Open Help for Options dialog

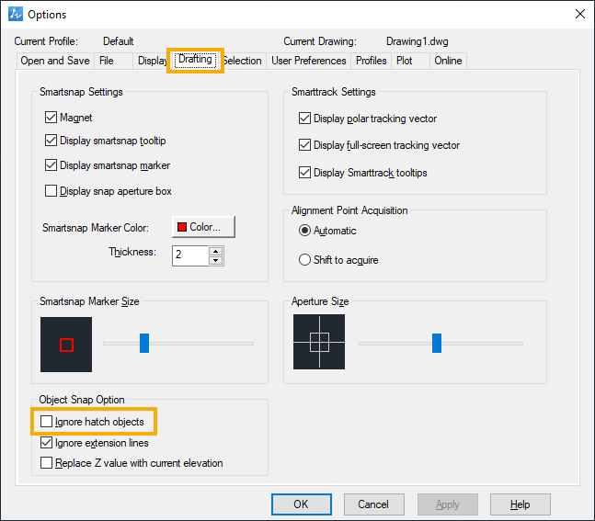[x=521, y=504]
